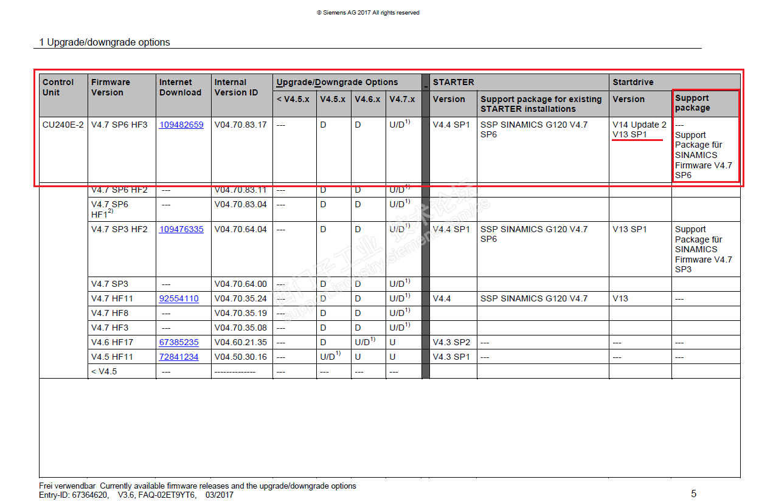The width and height of the screenshot is (759, 502).
Task: Click 'Support Package für SINAMICS Firmware V4.7 SP3'
Action: tap(704, 249)
